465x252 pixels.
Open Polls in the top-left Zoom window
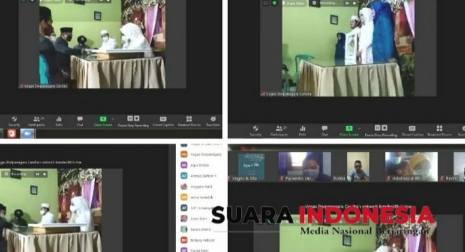[59, 121]
